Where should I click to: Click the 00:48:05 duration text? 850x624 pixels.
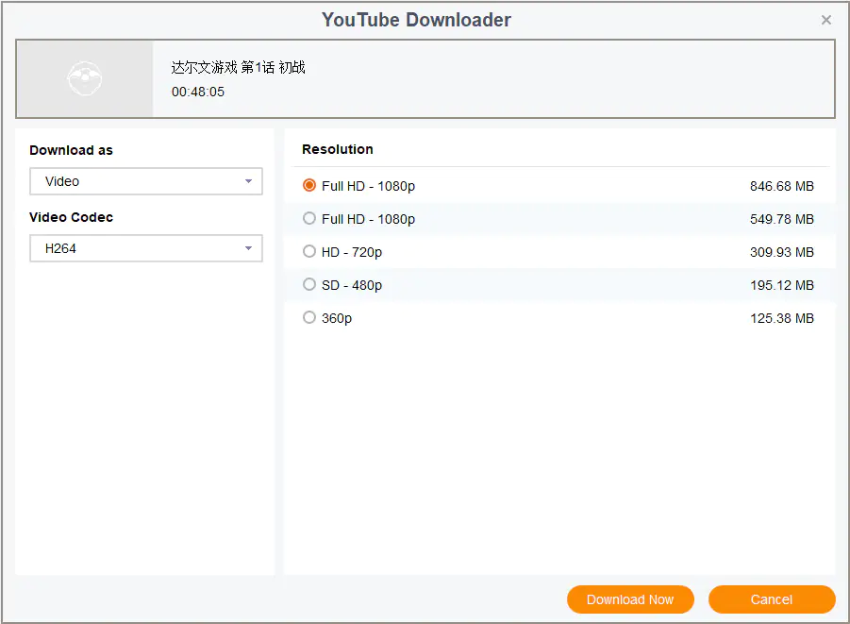pyautogui.click(x=198, y=93)
